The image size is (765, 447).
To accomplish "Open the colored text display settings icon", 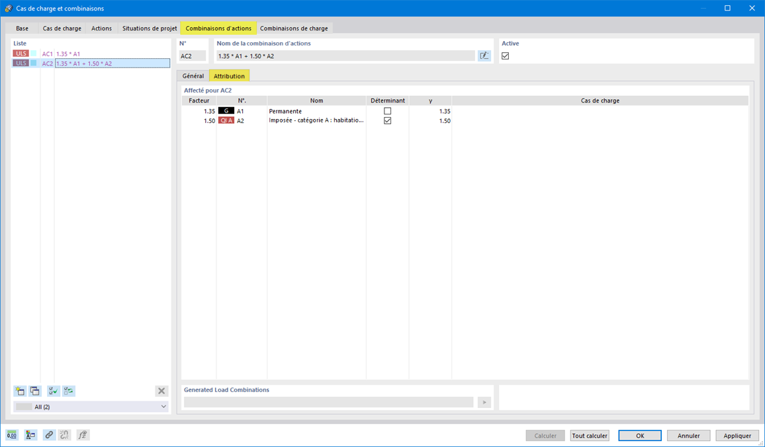I will [x=30, y=435].
